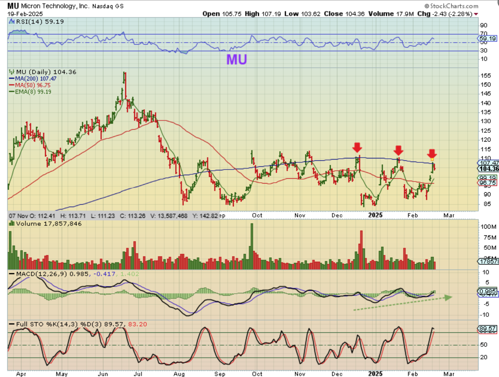The height and width of the screenshot is (377, 499).
Task: Click the 07 Nov OHLC data readout row
Action: click(x=113, y=215)
